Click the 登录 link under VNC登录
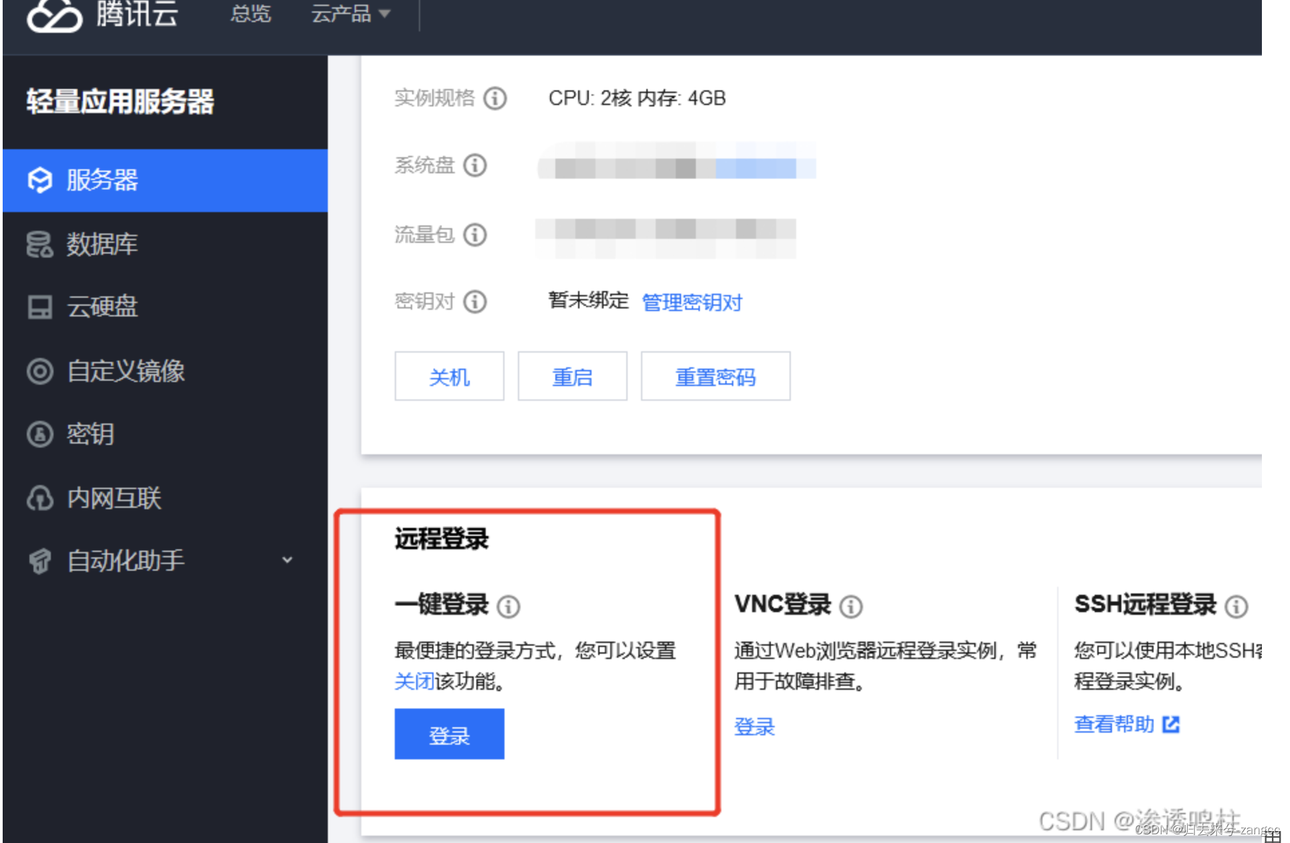1290x843 pixels. click(x=754, y=727)
